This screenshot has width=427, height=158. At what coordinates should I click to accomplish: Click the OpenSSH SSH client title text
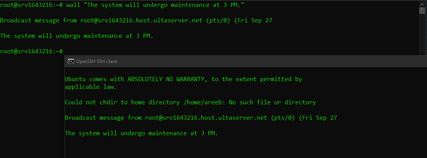[97, 61]
